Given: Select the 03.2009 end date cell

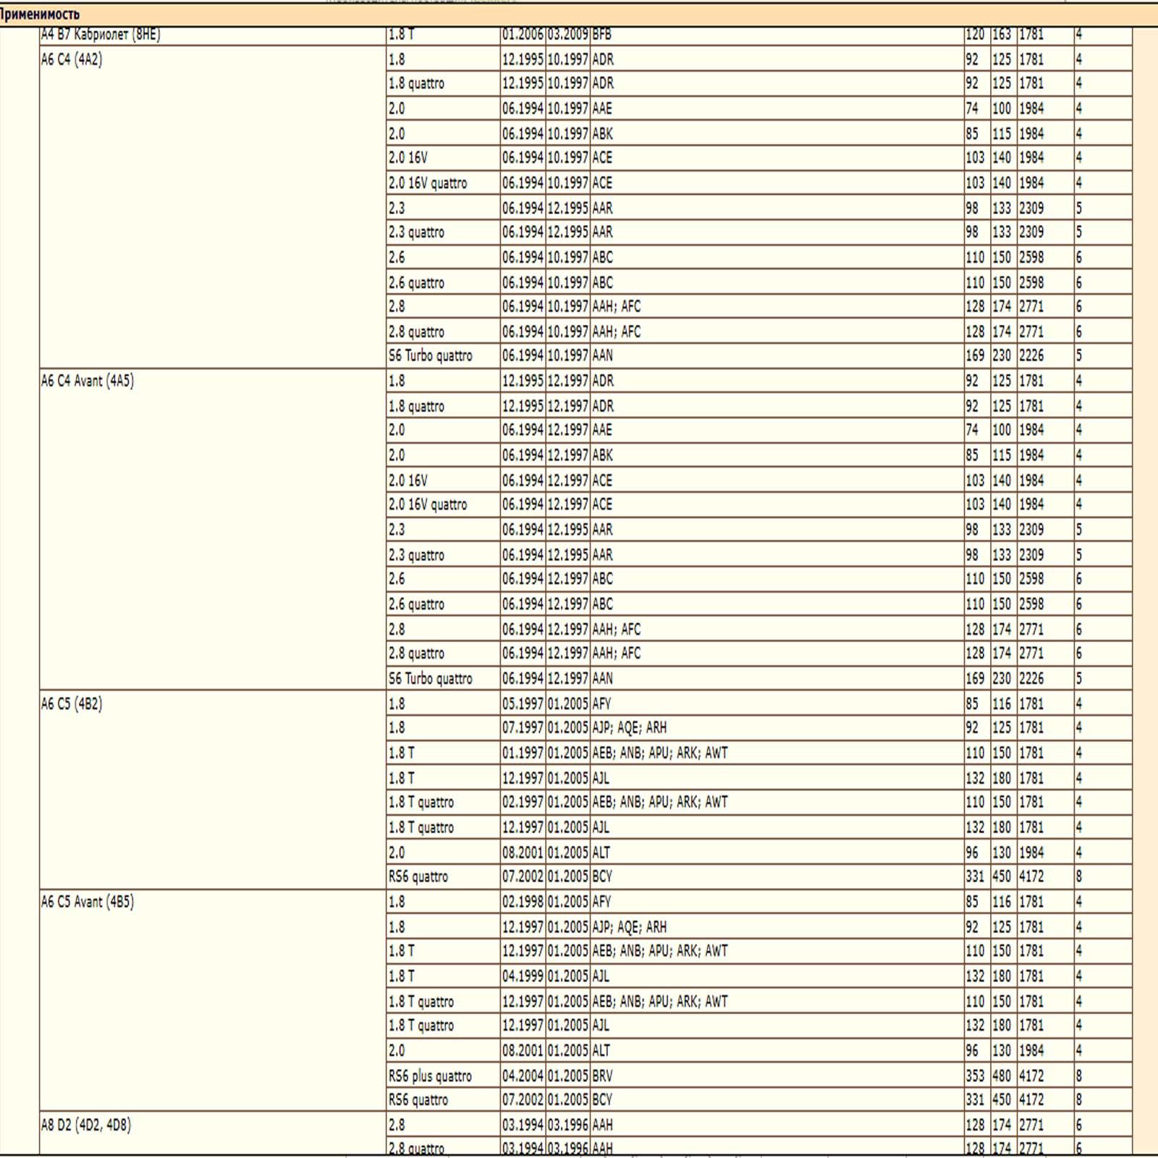Looking at the screenshot, I should [x=567, y=35].
